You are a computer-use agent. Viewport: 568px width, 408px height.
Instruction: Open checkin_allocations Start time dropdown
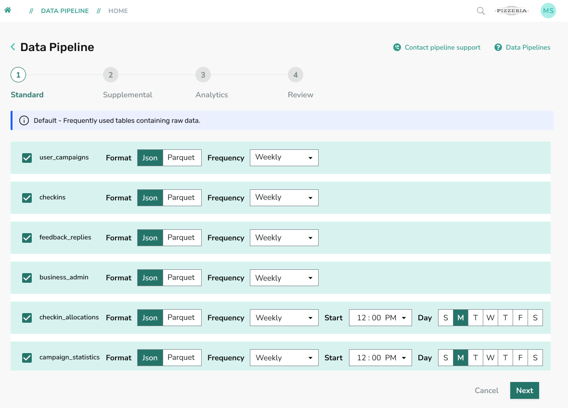[x=380, y=317]
